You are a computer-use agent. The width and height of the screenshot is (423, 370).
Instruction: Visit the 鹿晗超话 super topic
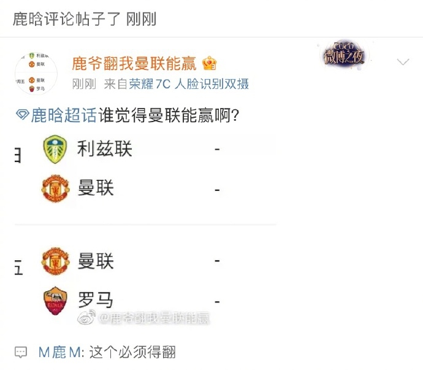pyautogui.click(x=64, y=115)
